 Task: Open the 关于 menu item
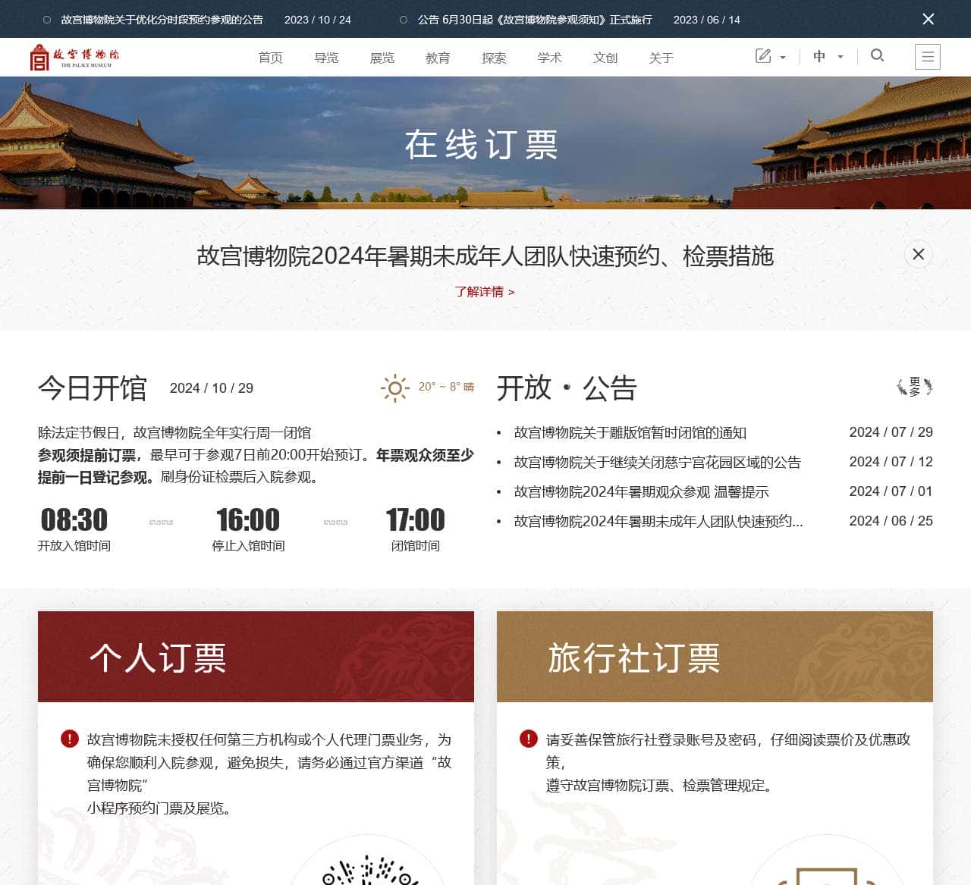[x=661, y=58]
